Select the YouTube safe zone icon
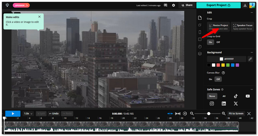Screen dimensions: 258x136 coord(248,96)
